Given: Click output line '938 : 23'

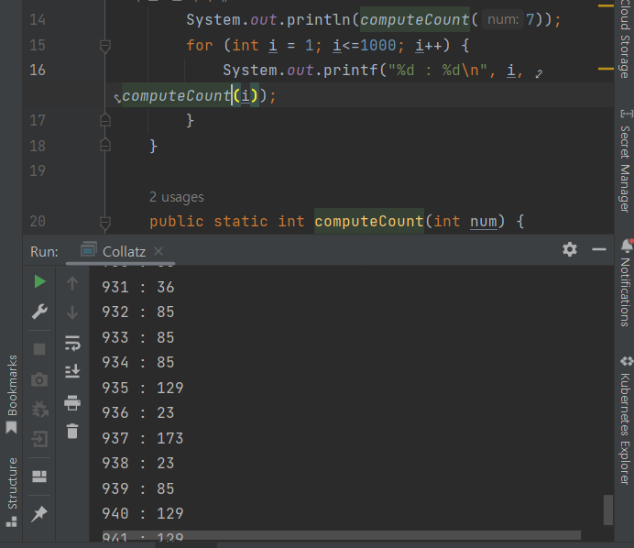Looking at the screenshot, I should coord(138,463).
